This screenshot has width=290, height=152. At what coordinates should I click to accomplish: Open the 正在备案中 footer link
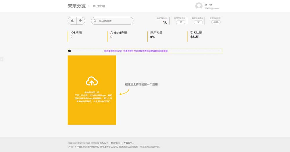tap(128, 143)
